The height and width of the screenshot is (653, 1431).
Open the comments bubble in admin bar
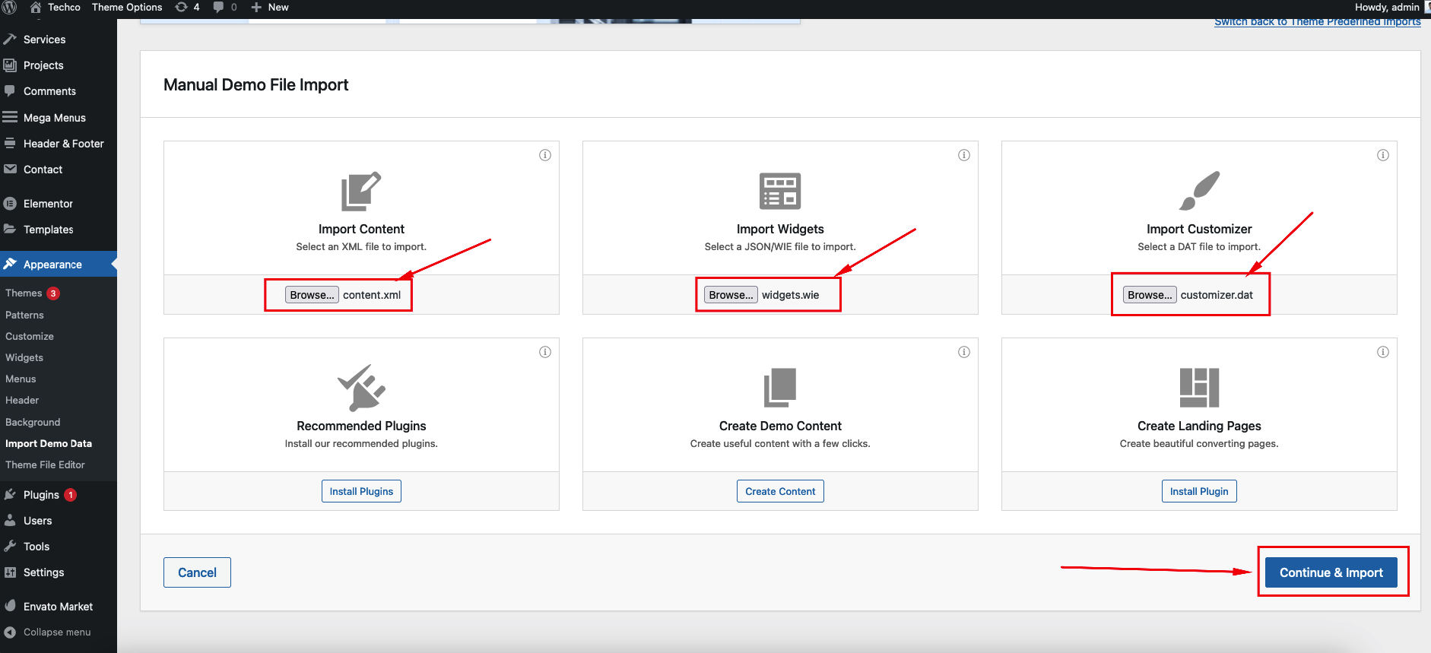click(224, 8)
